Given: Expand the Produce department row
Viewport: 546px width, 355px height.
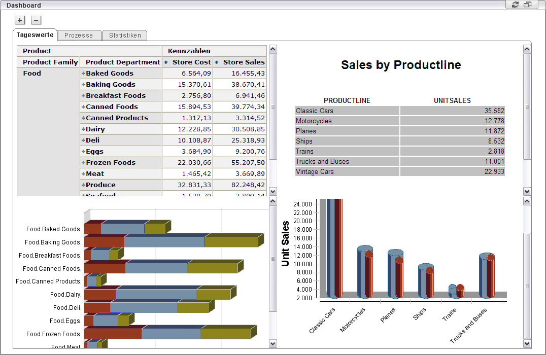Looking at the screenshot, I should (83, 185).
